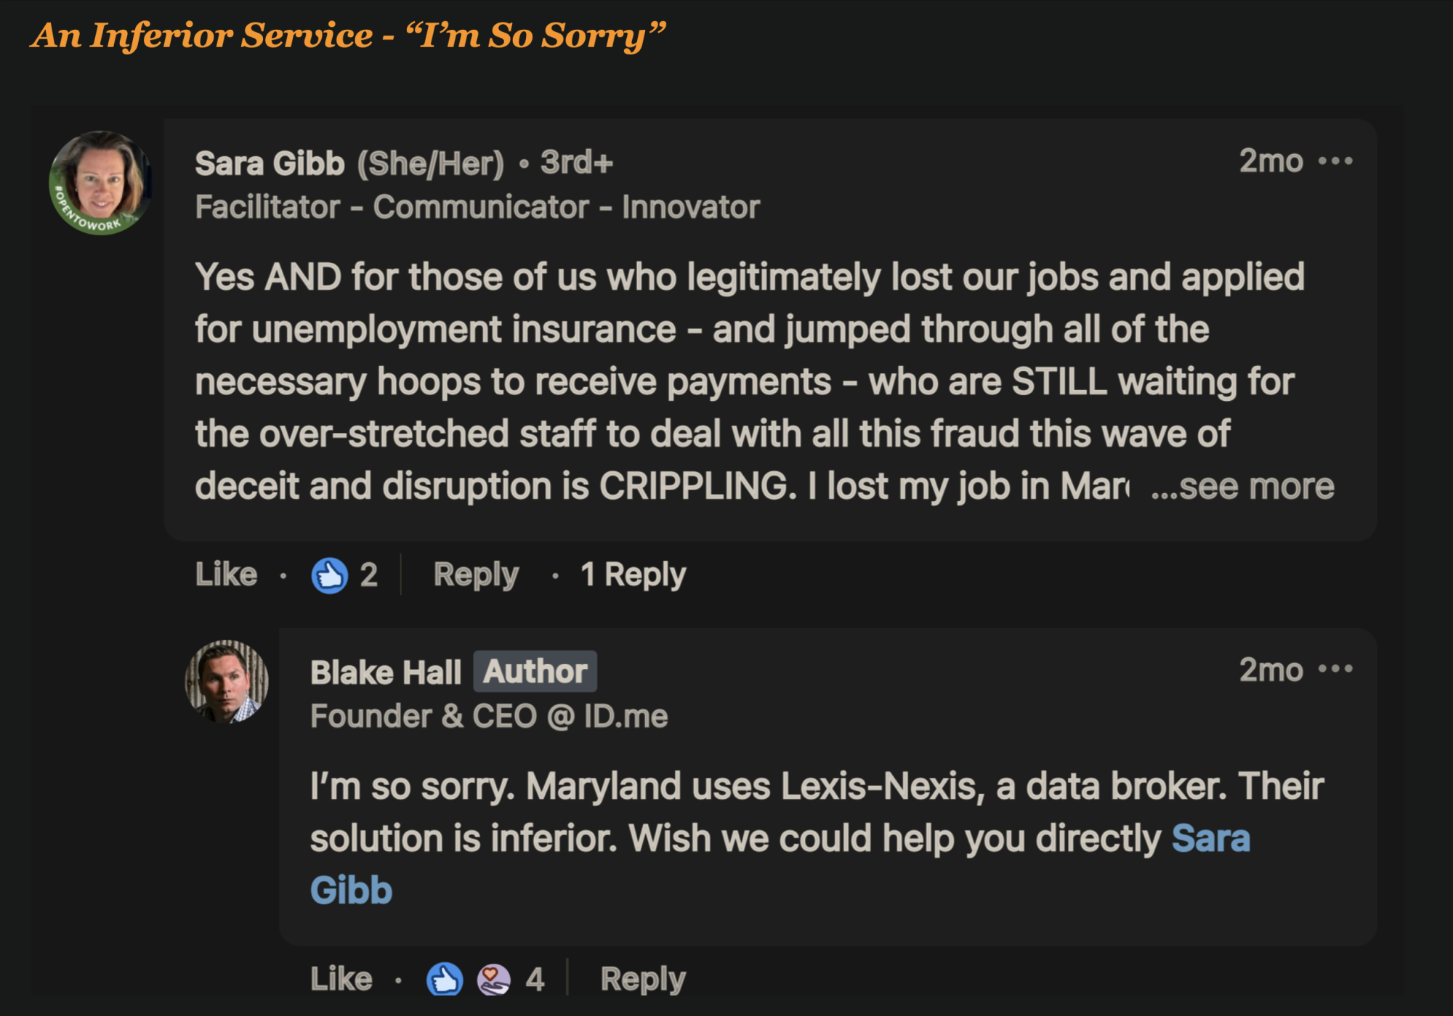Expand comment with "…see more"

pos(1243,487)
